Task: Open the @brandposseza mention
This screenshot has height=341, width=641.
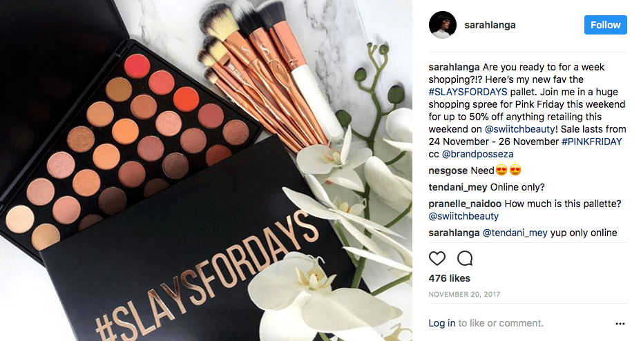Action: [x=477, y=155]
